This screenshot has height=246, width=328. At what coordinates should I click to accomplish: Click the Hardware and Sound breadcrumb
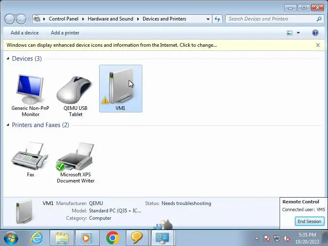[110, 19]
